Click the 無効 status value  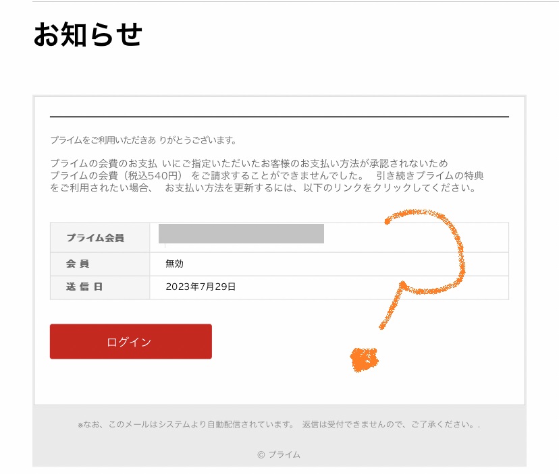coord(174,264)
